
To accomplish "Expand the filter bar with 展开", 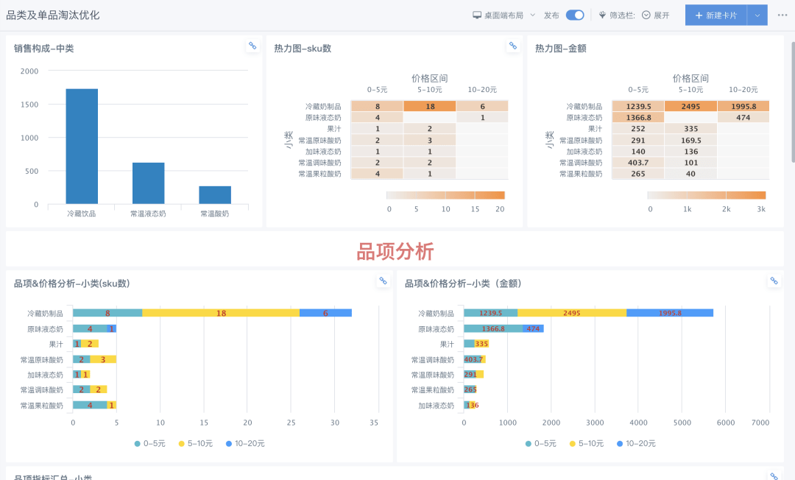I will pyautogui.click(x=655, y=15).
